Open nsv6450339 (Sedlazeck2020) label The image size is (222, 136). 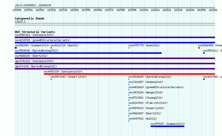point(63,71)
